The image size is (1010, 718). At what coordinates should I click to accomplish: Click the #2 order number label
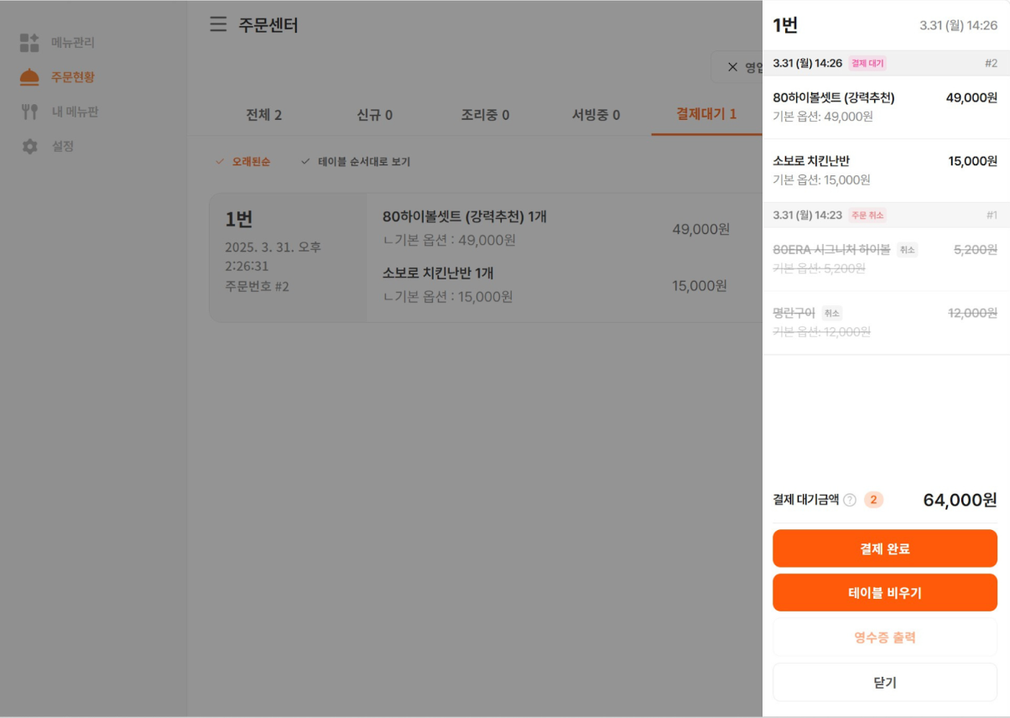pos(991,63)
